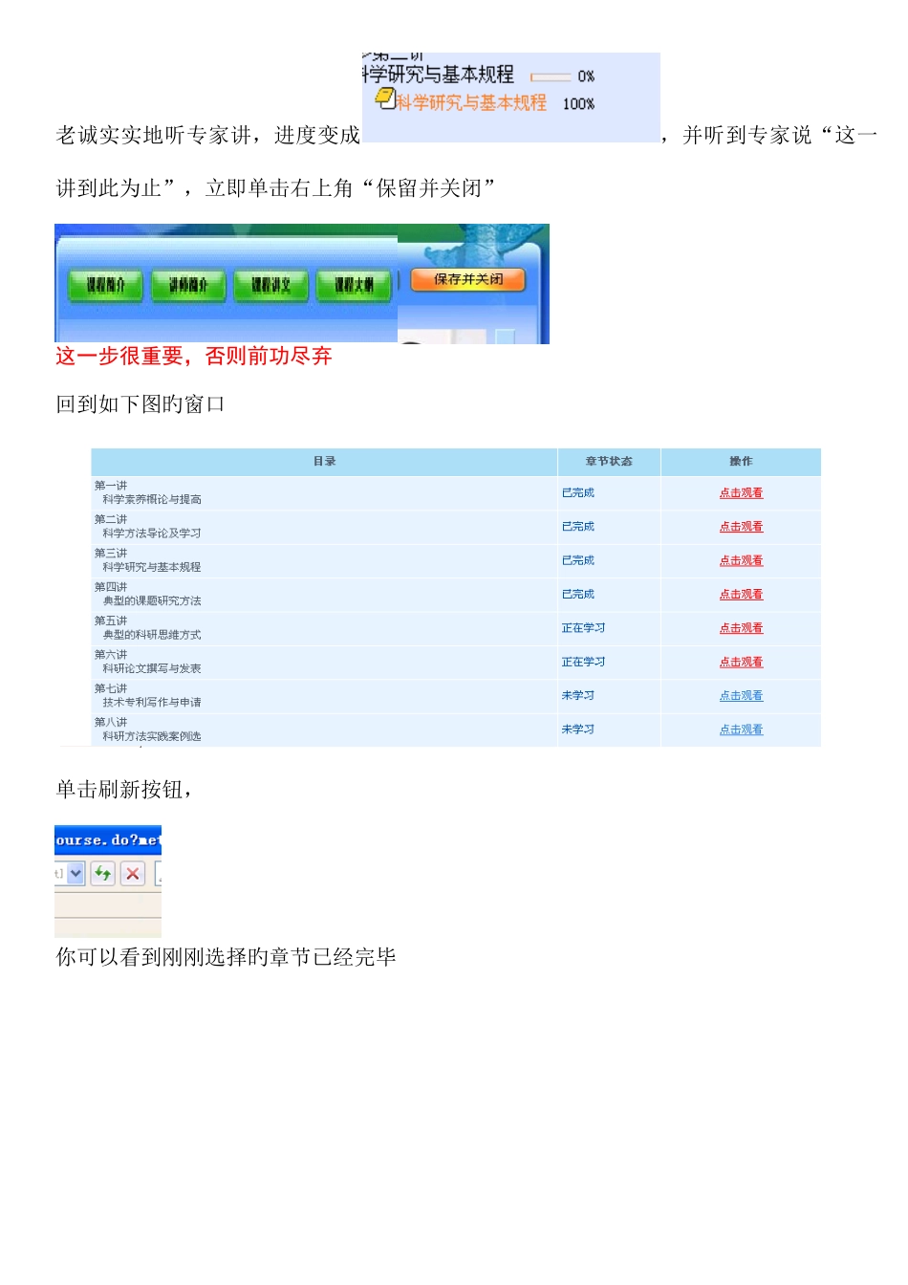The image size is (908, 1285).
Task: Click red warning text 这一步很重要，否则前功尽弃
Action: click(194, 357)
